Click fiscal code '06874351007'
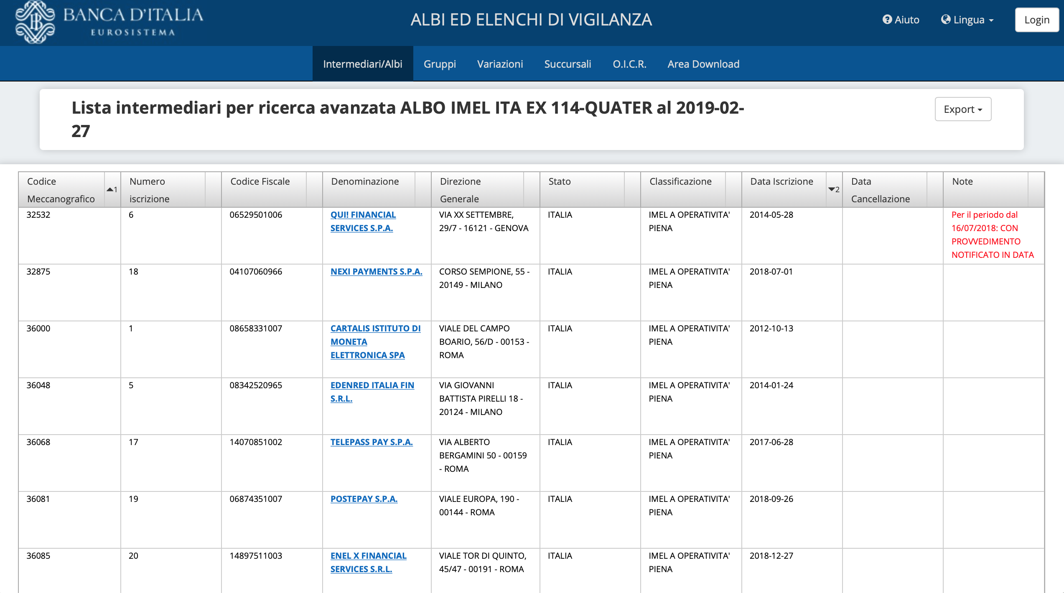The height and width of the screenshot is (593, 1064). coord(256,499)
